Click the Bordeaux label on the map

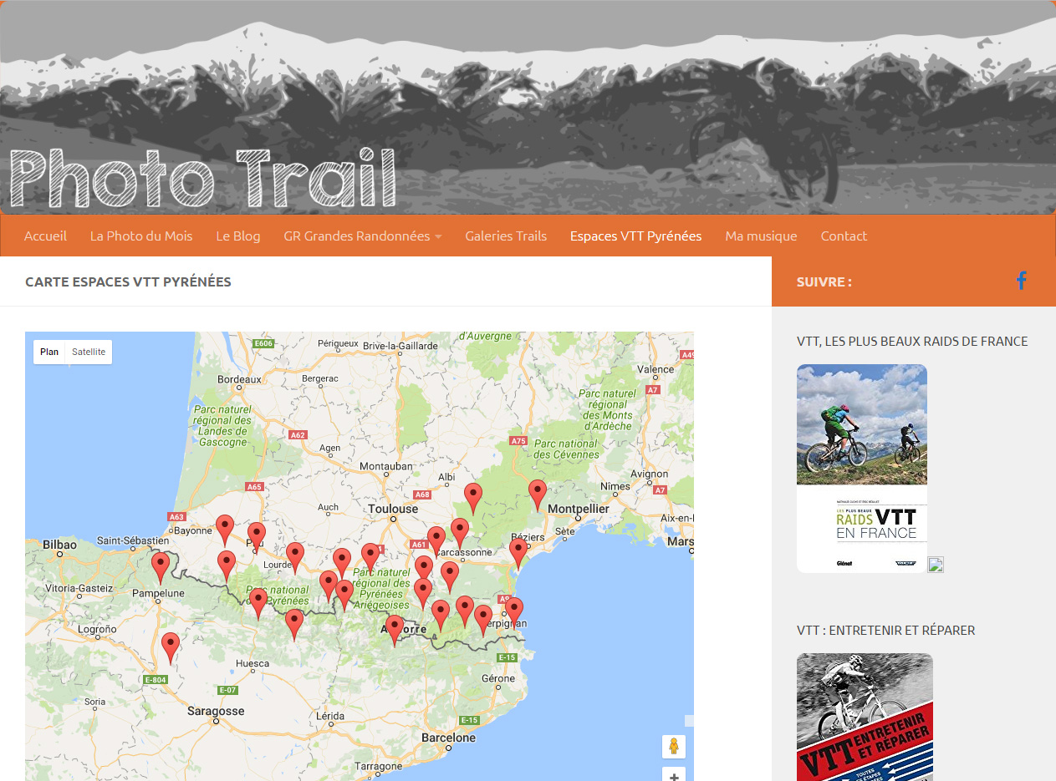point(240,378)
